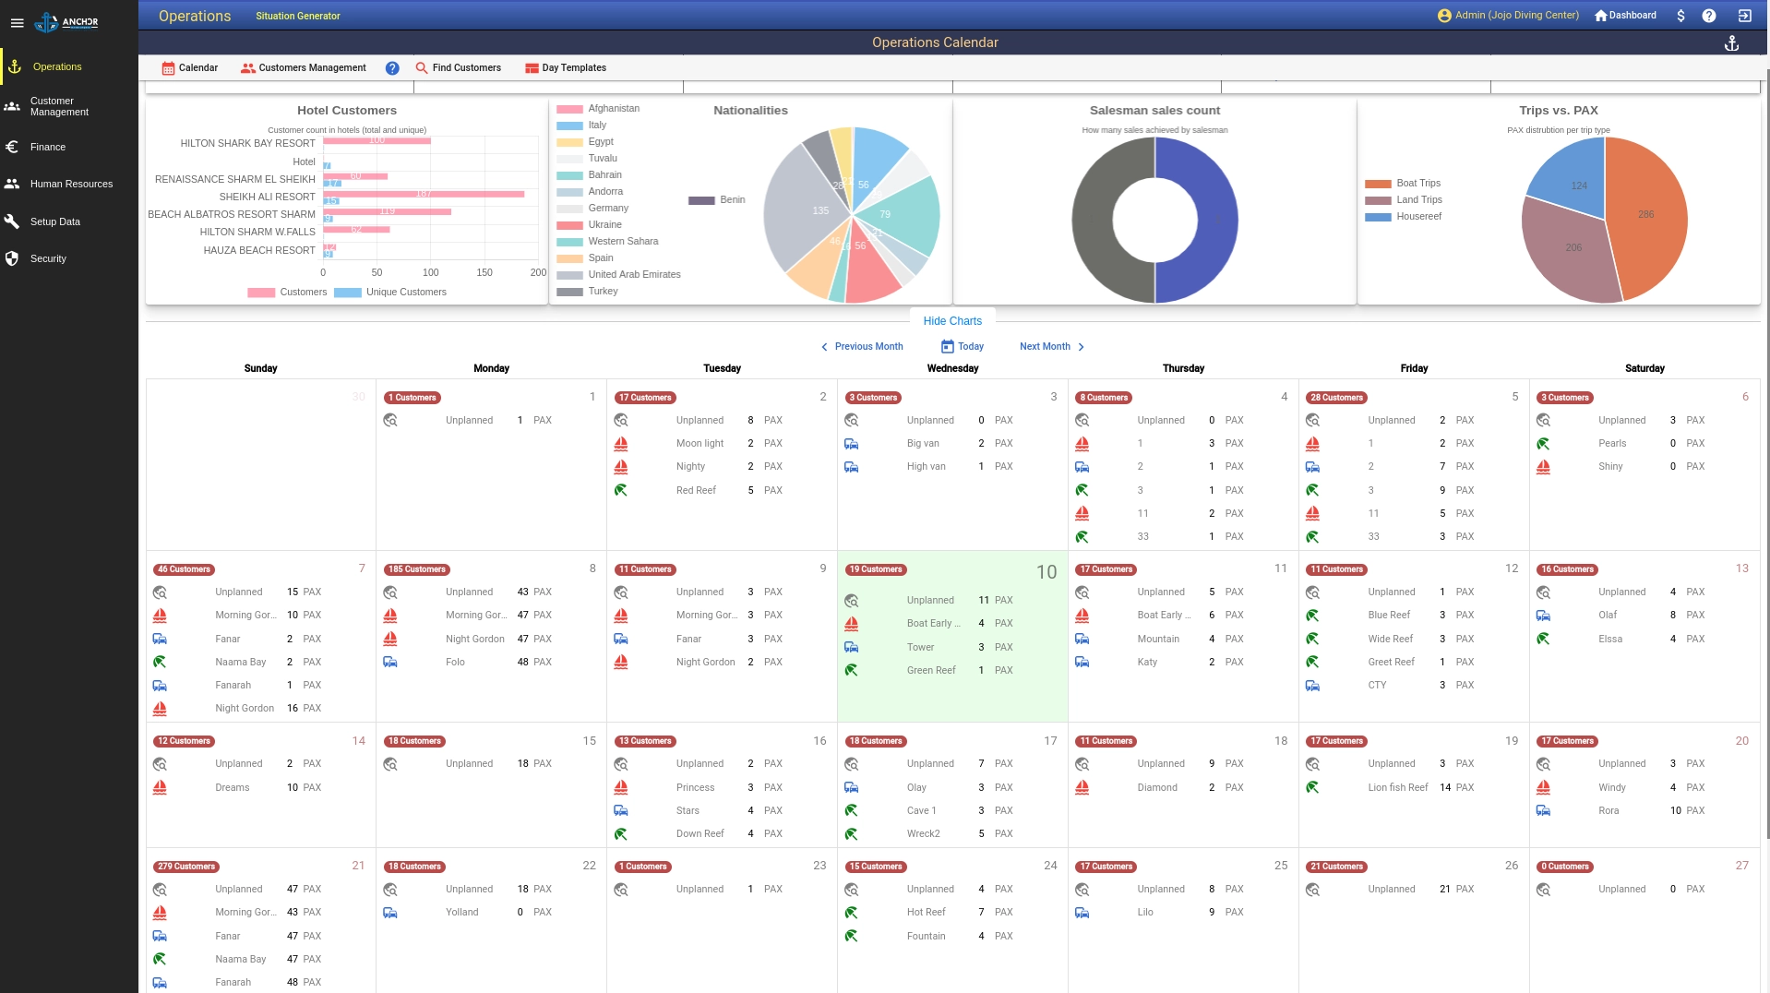1770x993 pixels.
Task: Click umbrella icon for Pearls trip
Action: click(x=1543, y=444)
